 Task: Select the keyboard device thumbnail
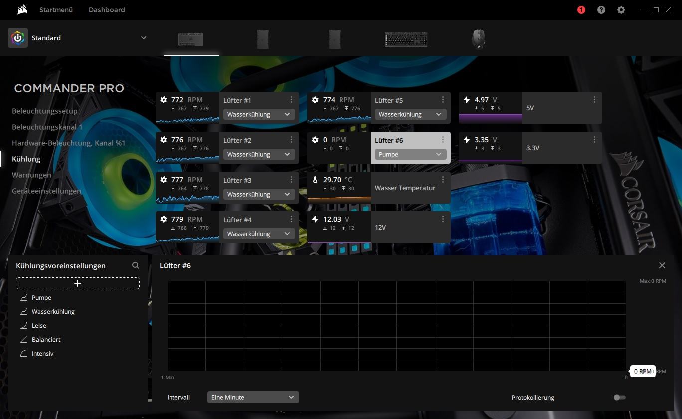click(406, 39)
